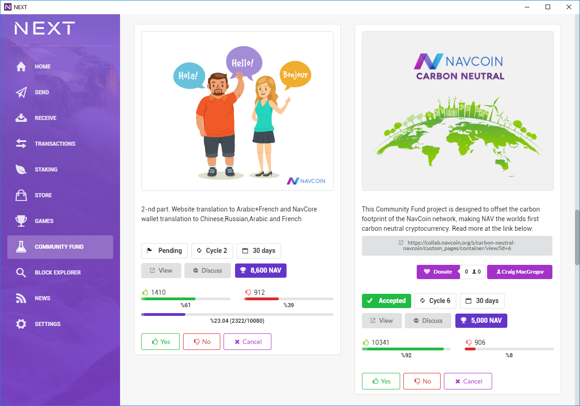Click 30 days badge on translation card
Image resolution: width=580 pixels, height=406 pixels.
pyautogui.click(x=258, y=251)
